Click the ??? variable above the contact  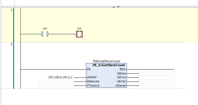click(45, 29)
